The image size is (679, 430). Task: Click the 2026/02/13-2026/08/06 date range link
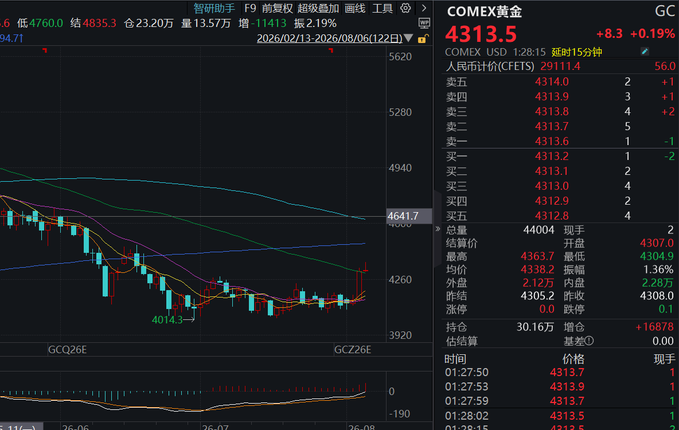(x=330, y=38)
